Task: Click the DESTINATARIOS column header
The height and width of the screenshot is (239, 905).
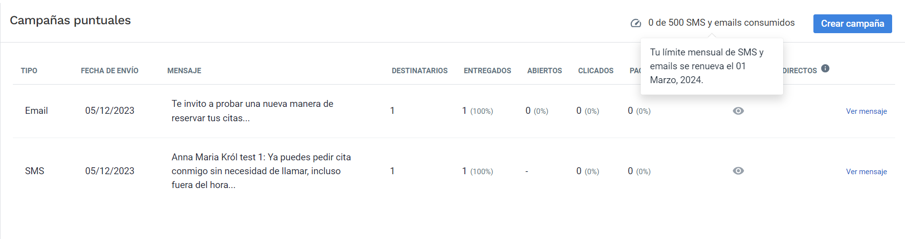Action: click(419, 71)
